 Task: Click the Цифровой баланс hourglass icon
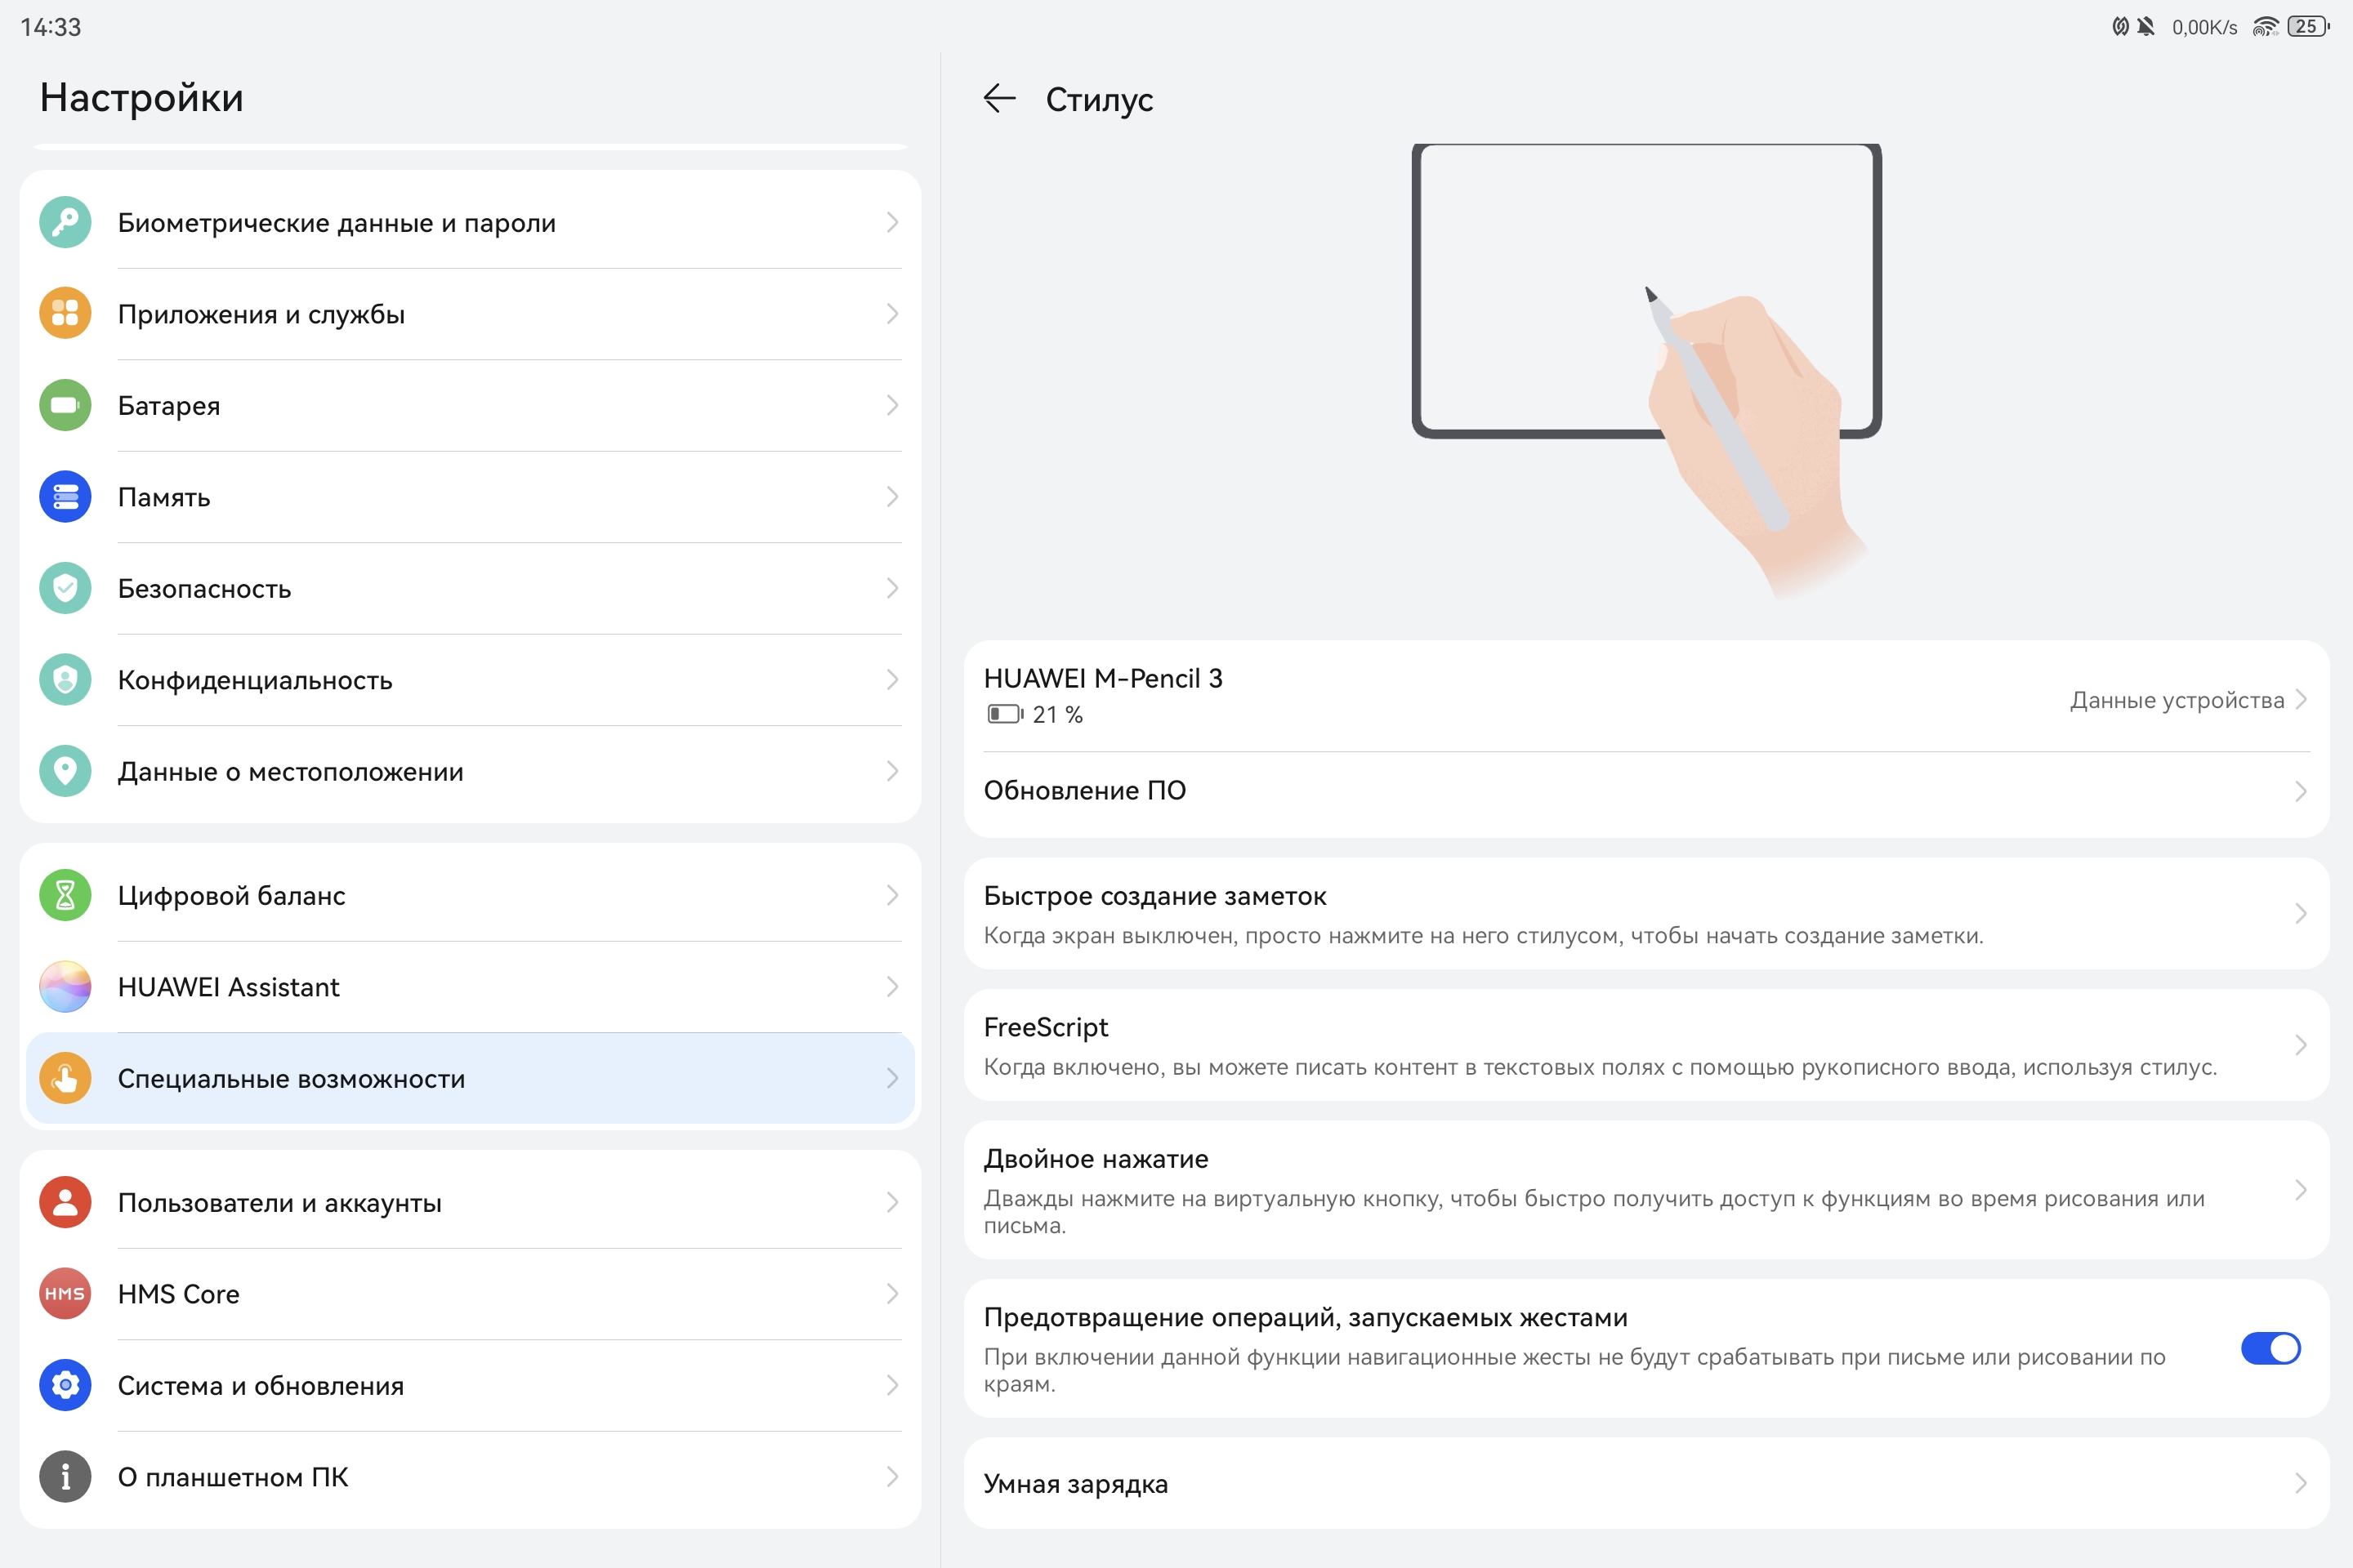(x=65, y=895)
